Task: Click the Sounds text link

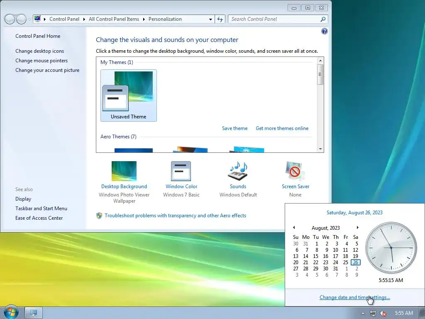Action: (238, 186)
